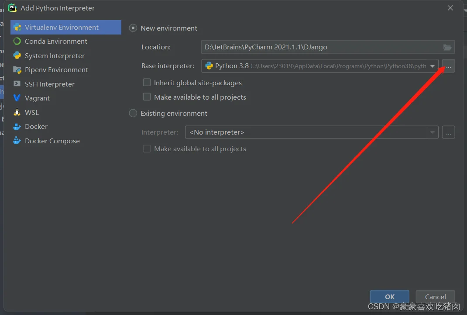Click the OK button
Screen dimensions: 467x315
390,297
